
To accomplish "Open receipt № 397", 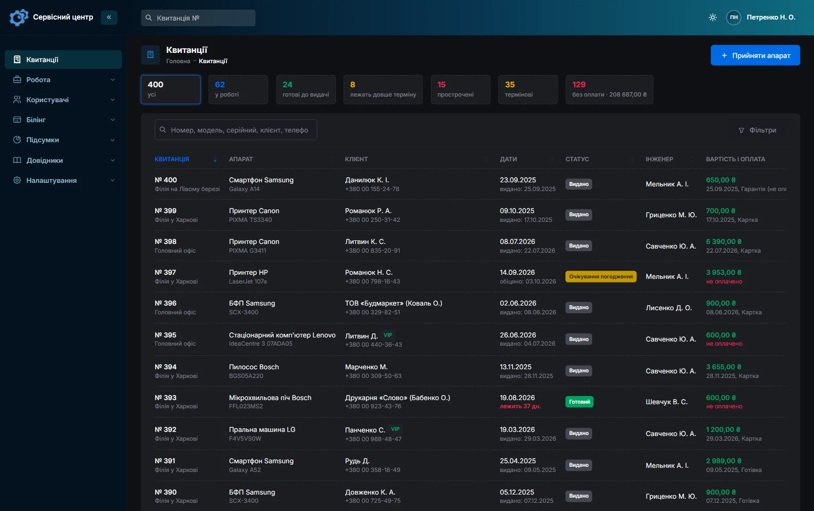I will 165,273.
